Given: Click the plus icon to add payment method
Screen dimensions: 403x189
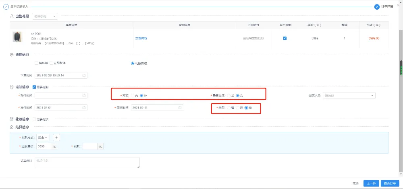Looking at the screenshot, I should [56, 138].
